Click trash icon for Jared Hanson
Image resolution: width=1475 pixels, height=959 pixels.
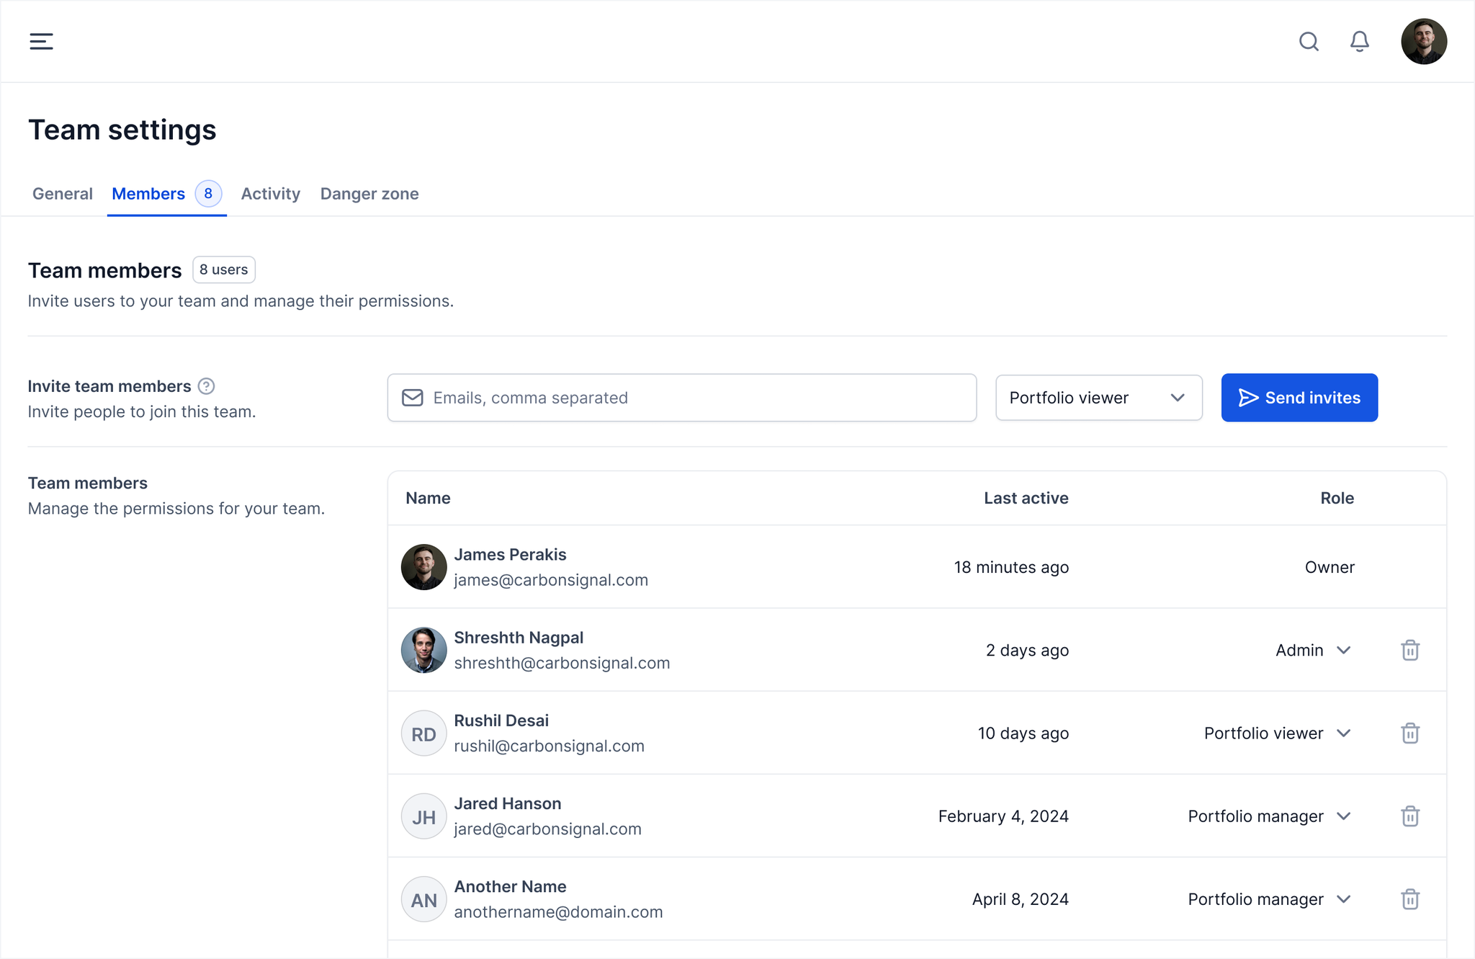(x=1409, y=816)
